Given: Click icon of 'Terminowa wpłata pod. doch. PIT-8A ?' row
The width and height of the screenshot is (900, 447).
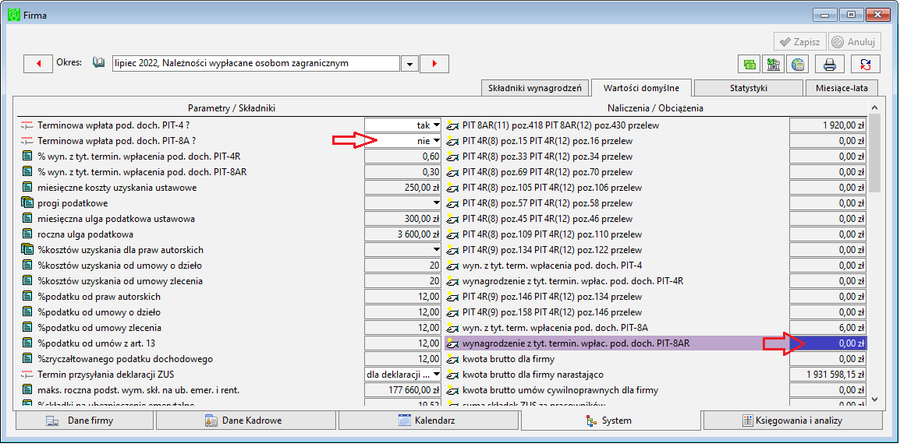Looking at the screenshot, I should [x=27, y=140].
